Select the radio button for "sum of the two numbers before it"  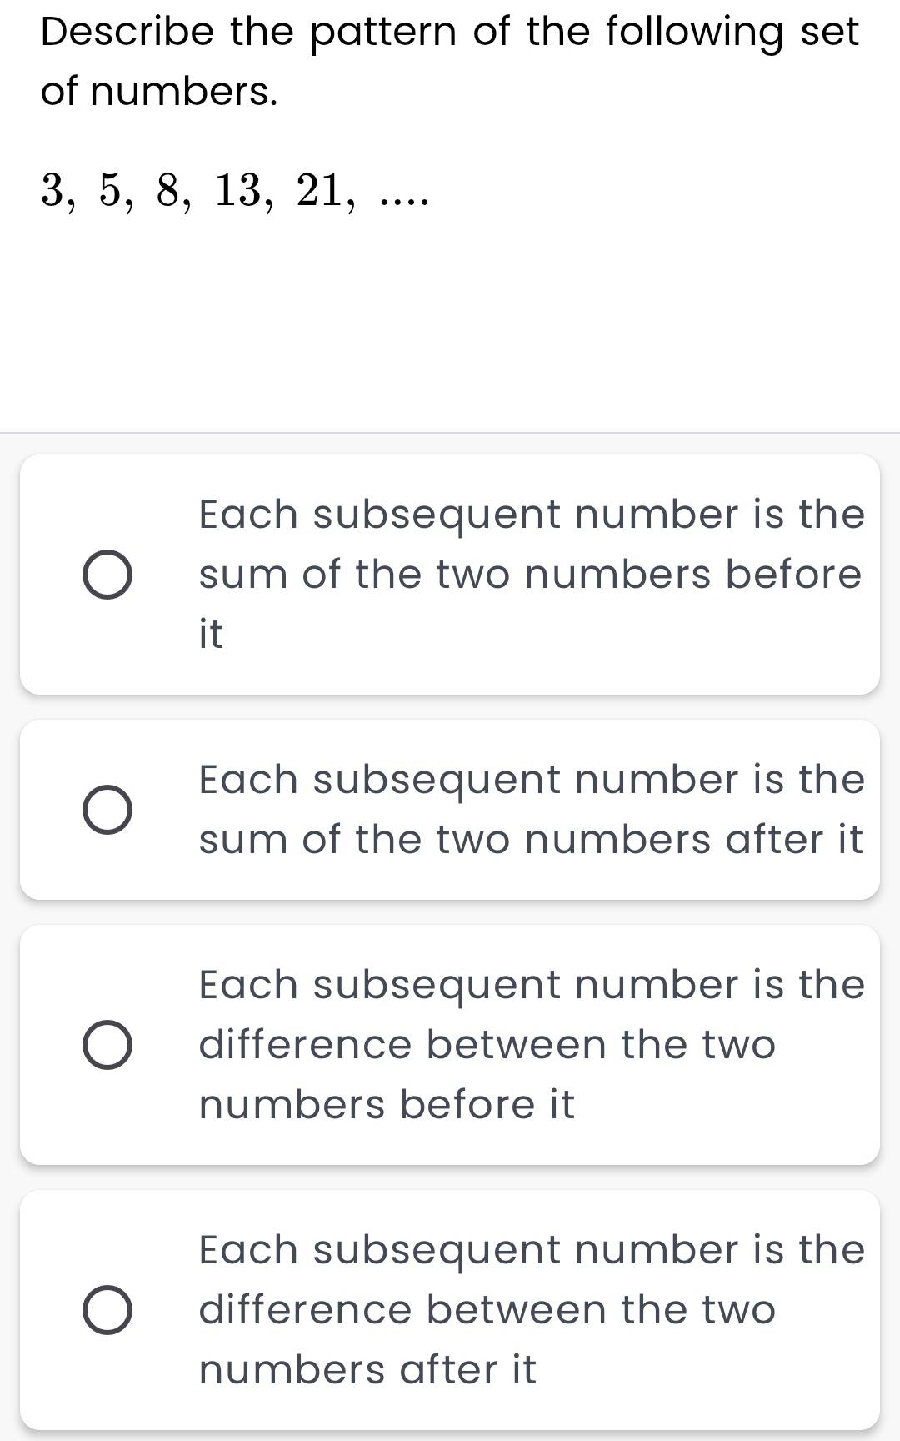[x=107, y=575]
